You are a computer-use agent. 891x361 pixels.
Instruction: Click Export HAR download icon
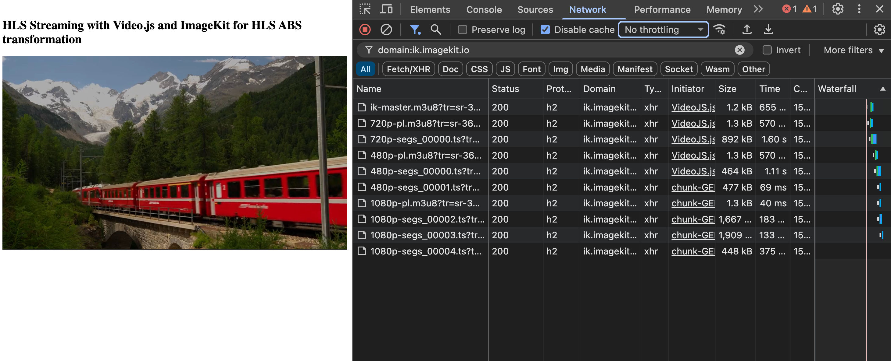[x=768, y=30]
